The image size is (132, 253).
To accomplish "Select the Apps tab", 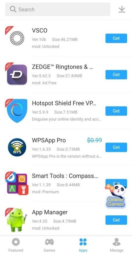I will (83, 245).
